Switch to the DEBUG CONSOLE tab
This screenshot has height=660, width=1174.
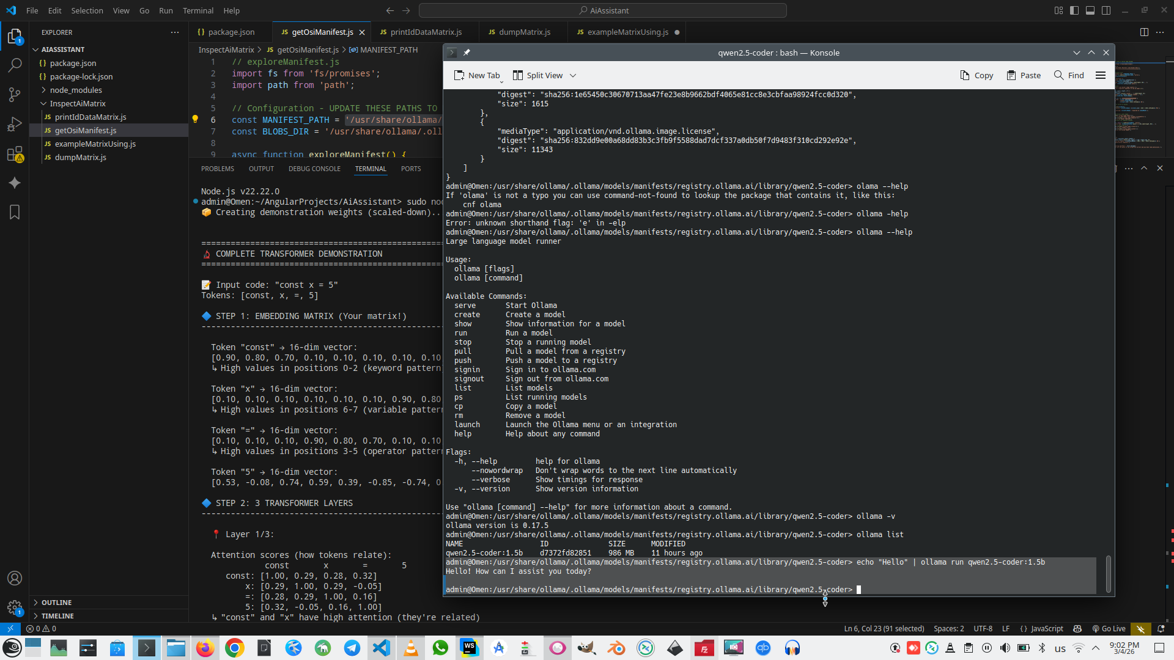[314, 169]
